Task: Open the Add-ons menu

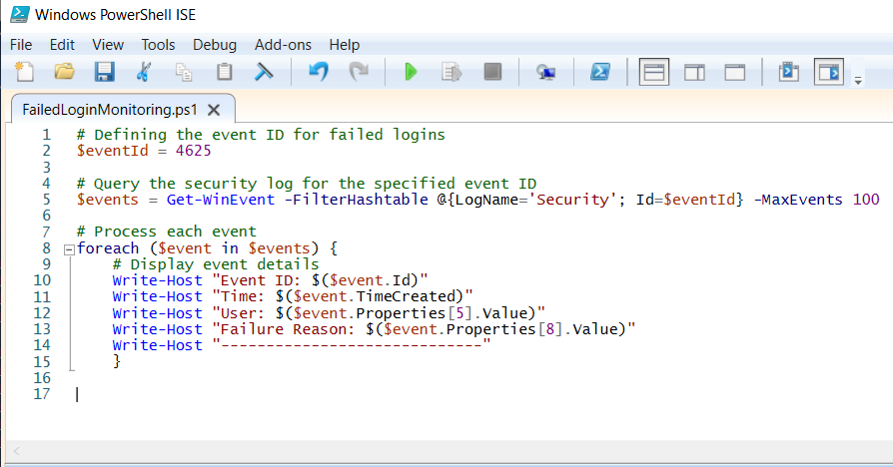Action: pos(283,45)
